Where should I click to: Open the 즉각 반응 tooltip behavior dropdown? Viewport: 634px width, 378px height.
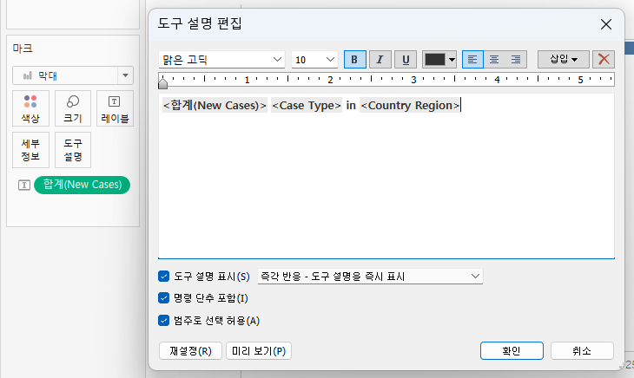click(x=370, y=277)
